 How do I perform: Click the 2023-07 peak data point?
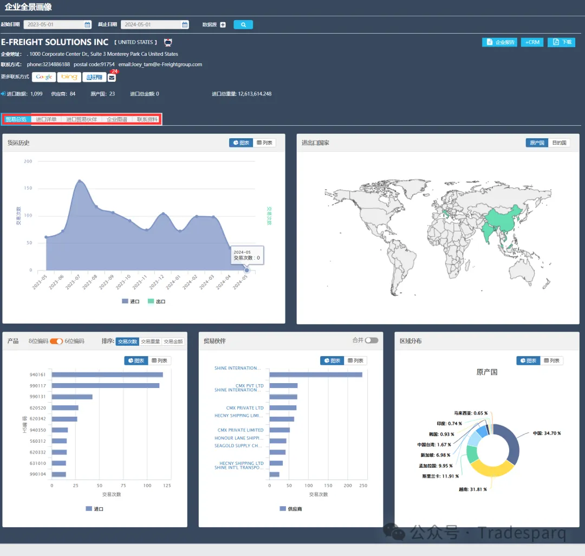[80, 181]
